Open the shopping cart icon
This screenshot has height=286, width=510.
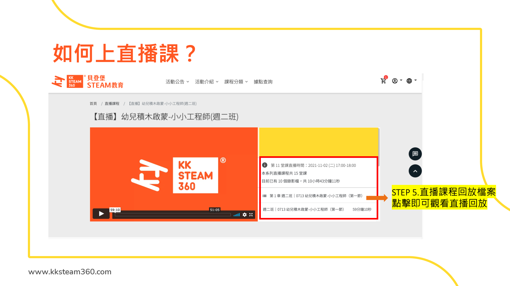coord(383,81)
